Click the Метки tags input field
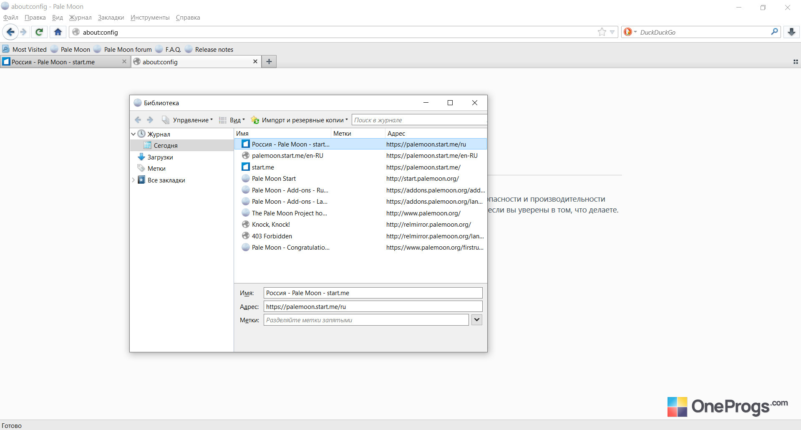The image size is (801, 430). (366, 320)
